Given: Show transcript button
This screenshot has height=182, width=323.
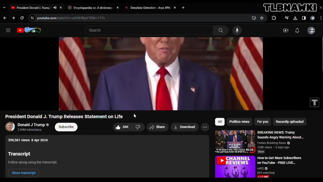Looking at the screenshot, I should pyautogui.click(x=24, y=173).
